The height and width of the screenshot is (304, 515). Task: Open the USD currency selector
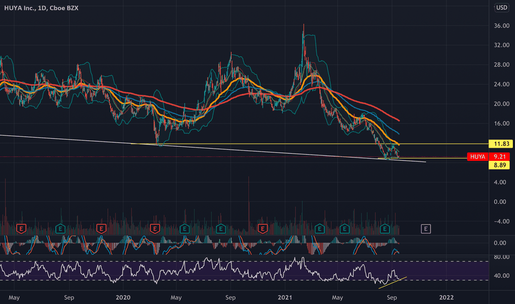[501, 7]
